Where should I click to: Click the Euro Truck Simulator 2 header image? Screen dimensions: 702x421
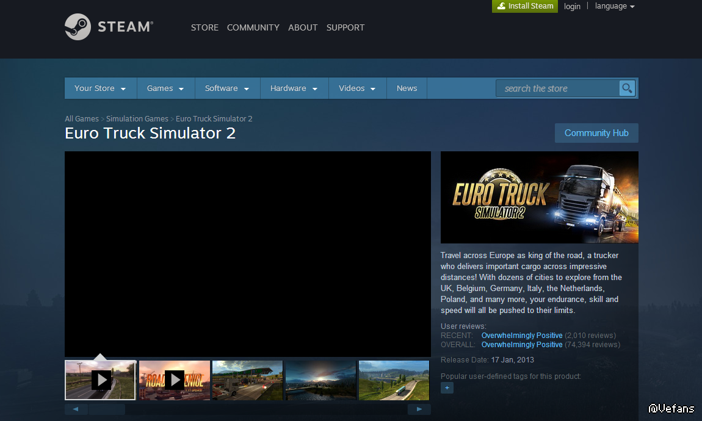pyautogui.click(x=540, y=197)
